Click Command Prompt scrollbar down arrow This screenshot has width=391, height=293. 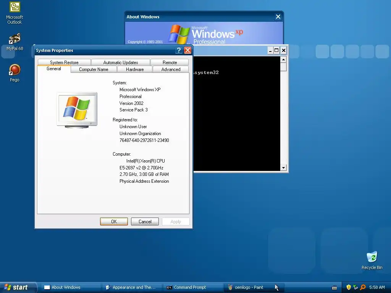click(x=283, y=168)
